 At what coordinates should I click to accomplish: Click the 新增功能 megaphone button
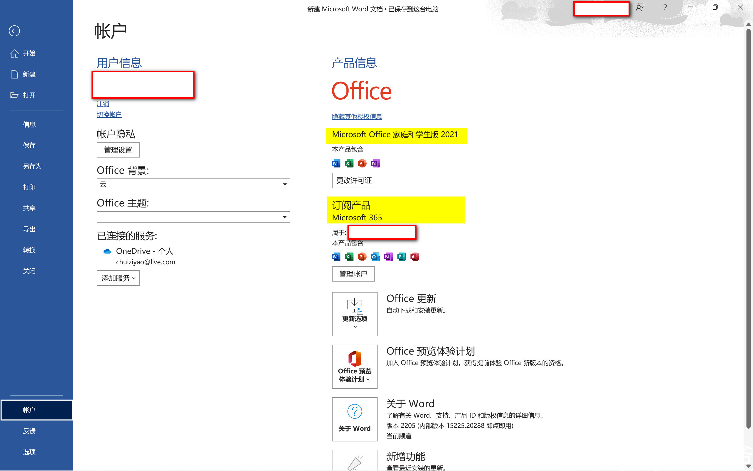tap(355, 461)
